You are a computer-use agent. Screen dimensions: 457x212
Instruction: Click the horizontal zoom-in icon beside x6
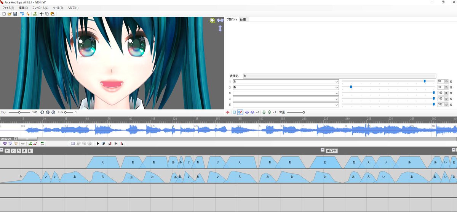point(247,112)
